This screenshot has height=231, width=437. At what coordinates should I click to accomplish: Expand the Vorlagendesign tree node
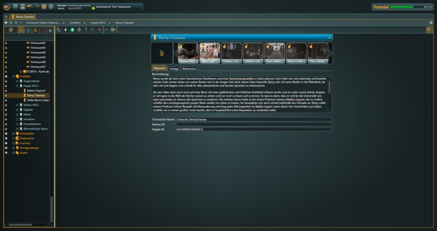click(x=14, y=148)
